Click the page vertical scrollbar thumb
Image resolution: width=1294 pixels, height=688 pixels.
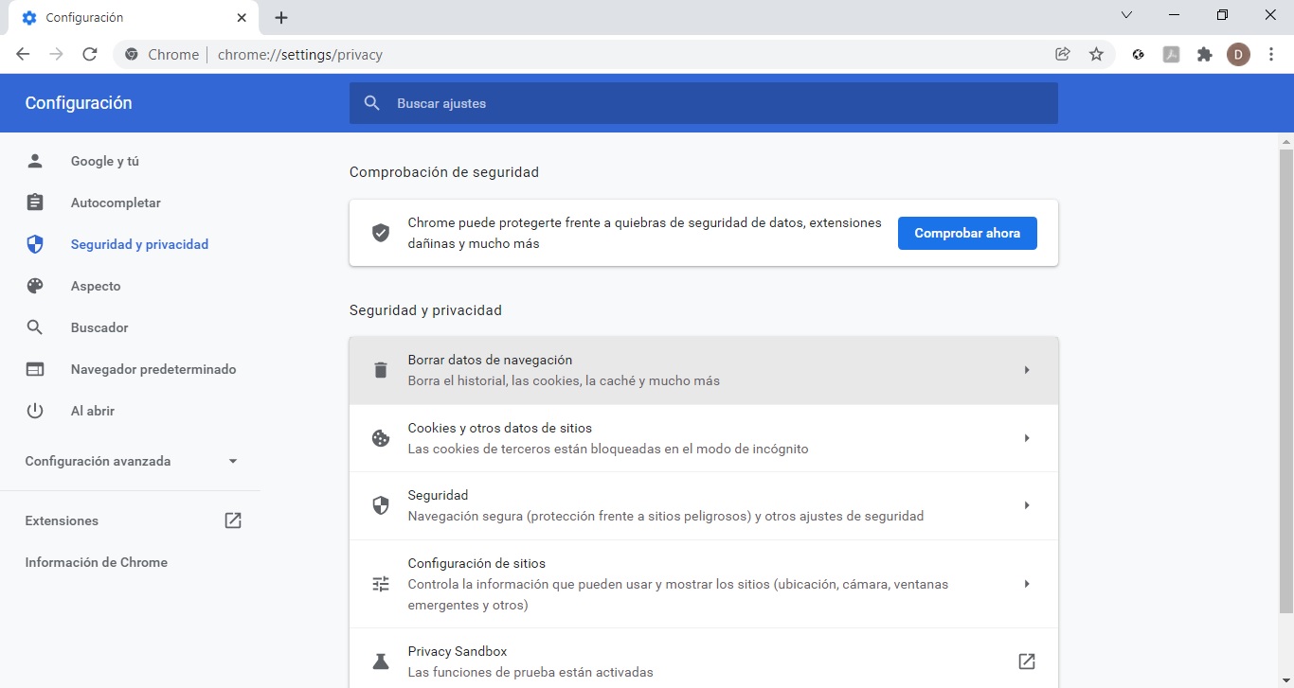[x=1285, y=380]
